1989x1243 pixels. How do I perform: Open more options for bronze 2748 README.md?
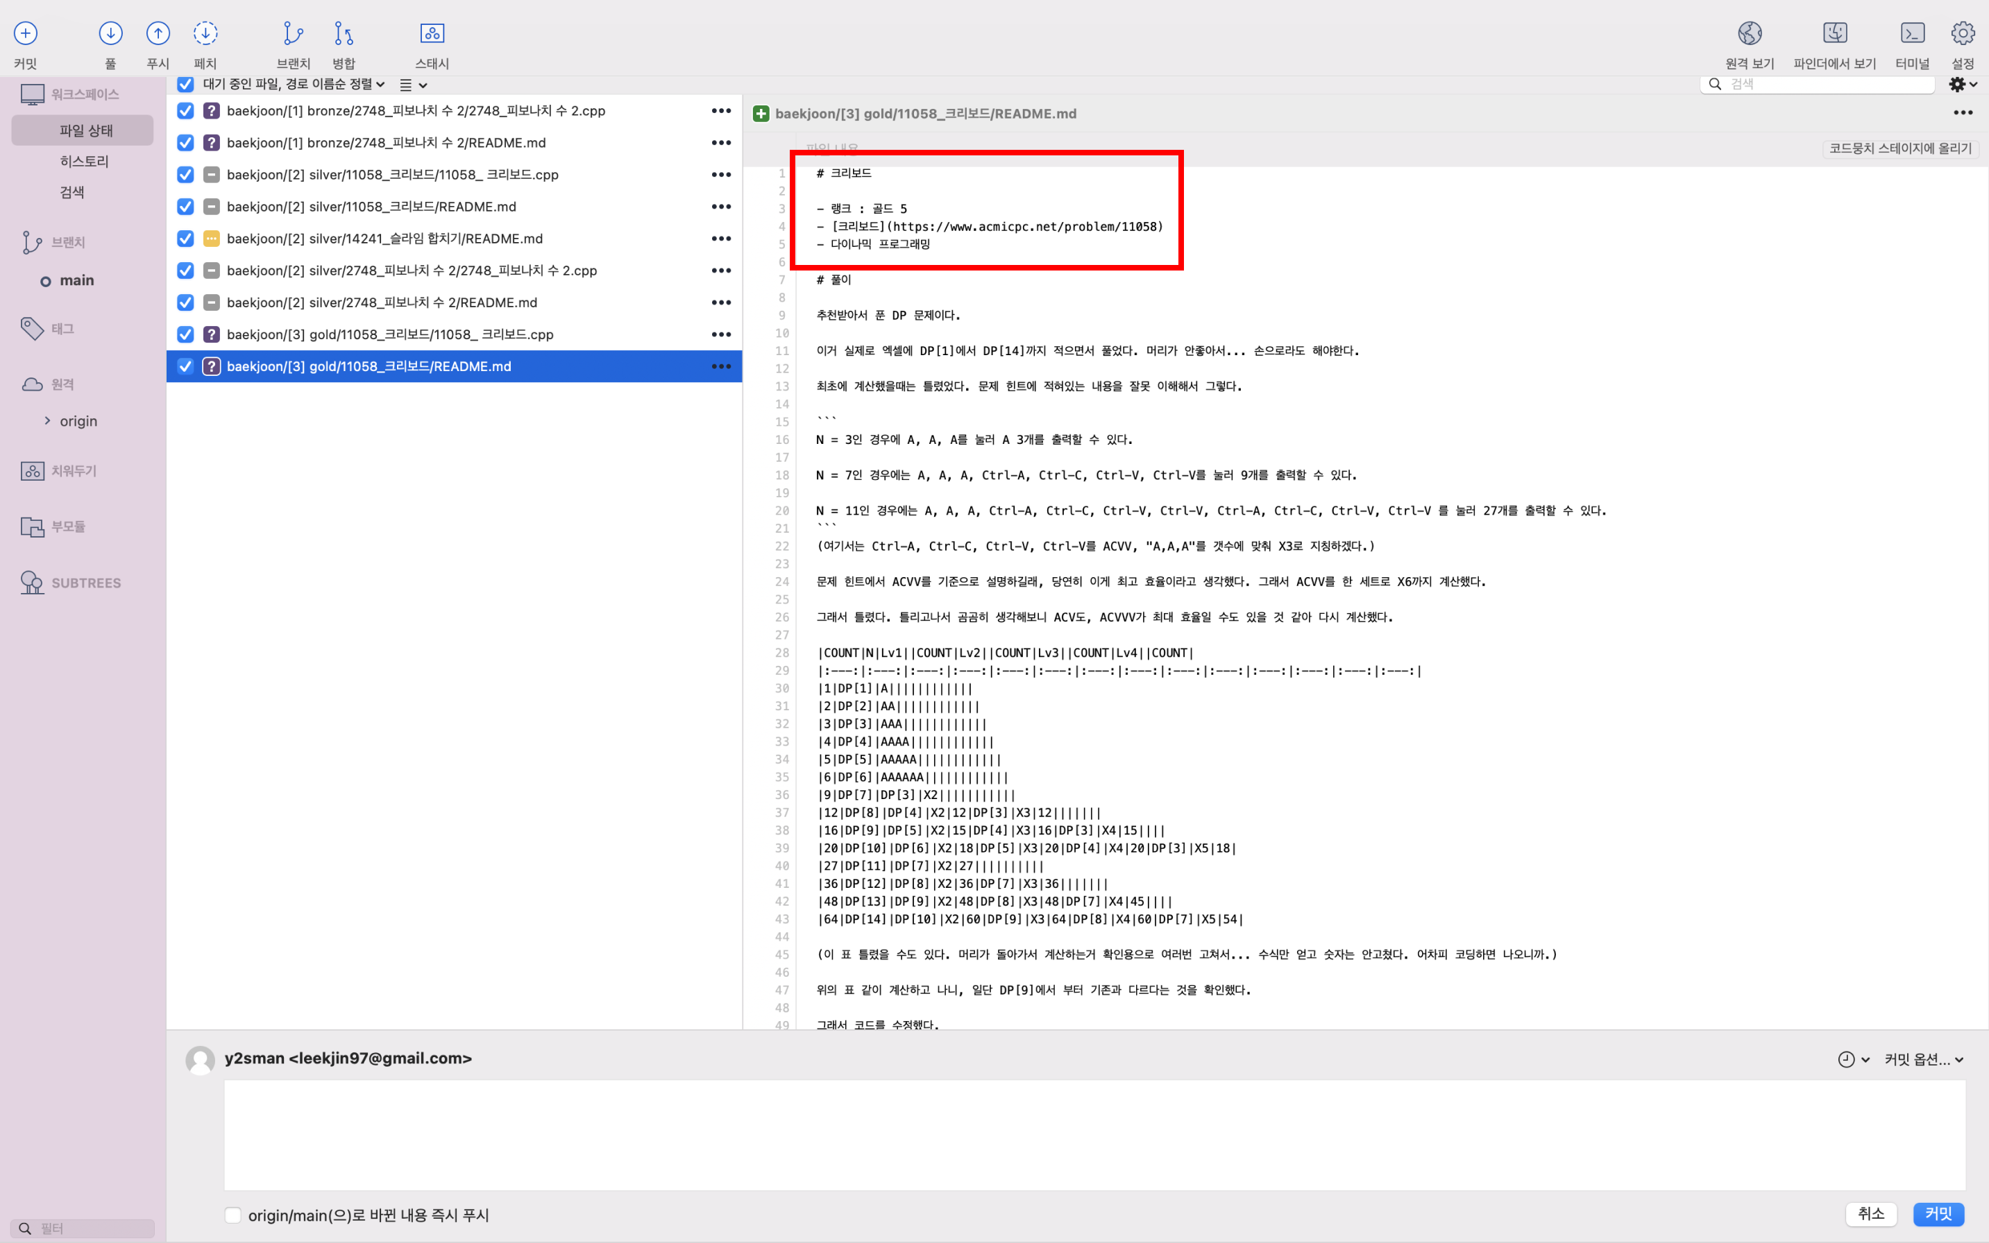click(720, 143)
